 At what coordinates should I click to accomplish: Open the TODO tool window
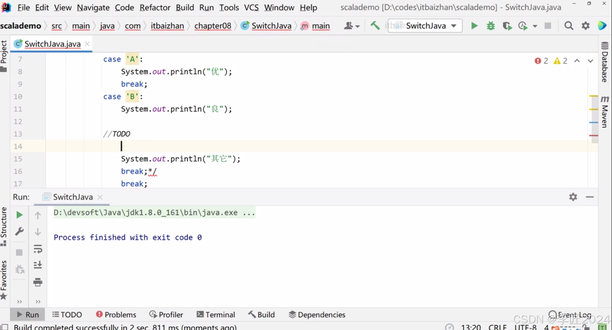[x=67, y=315]
